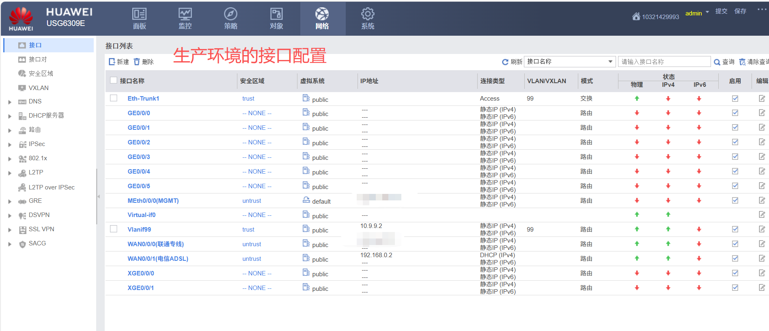
Task: Open the GE0/0/0 interface link
Action: tap(139, 113)
